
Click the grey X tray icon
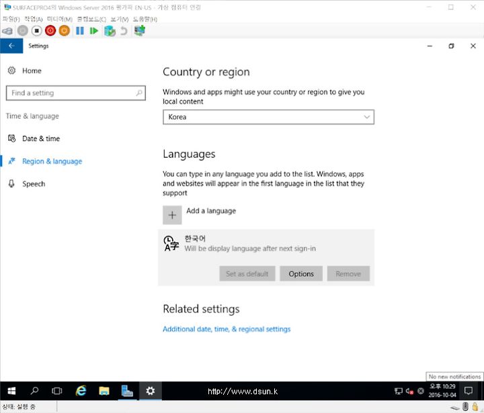pyautogui.click(x=420, y=391)
